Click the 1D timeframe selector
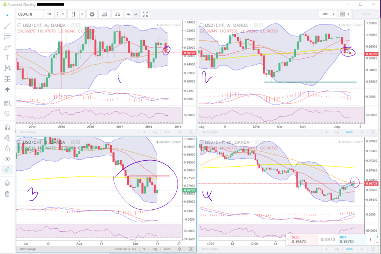The height and width of the screenshot is (254, 381). [49, 14]
